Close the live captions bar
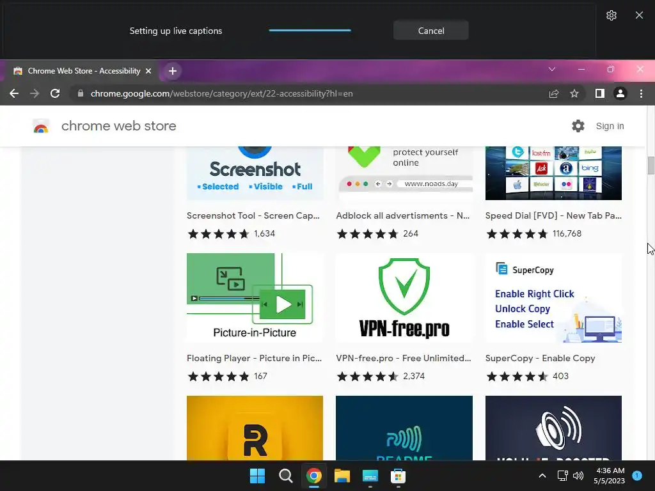Screen dimensions: 655x491 (639, 15)
